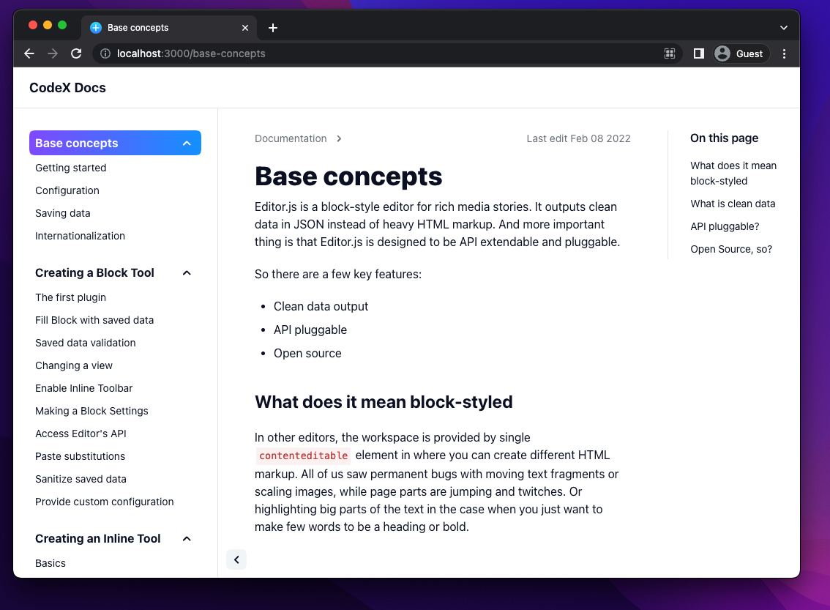This screenshot has width=830, height=610.
Task: Click the macOS red close window button
Action: click(33, 25)
